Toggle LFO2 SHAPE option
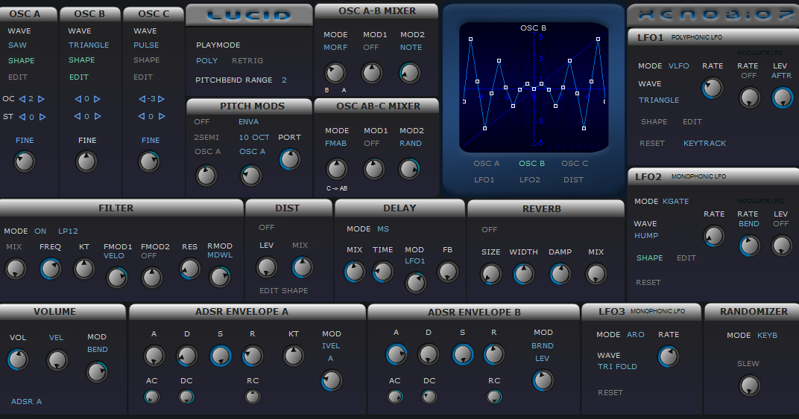This screenshot has height=419, width=799. click(x=650, y=258)
